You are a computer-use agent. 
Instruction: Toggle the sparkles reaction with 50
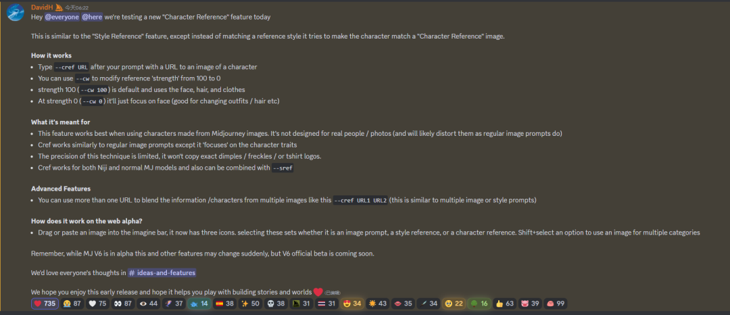coord(250,304)
